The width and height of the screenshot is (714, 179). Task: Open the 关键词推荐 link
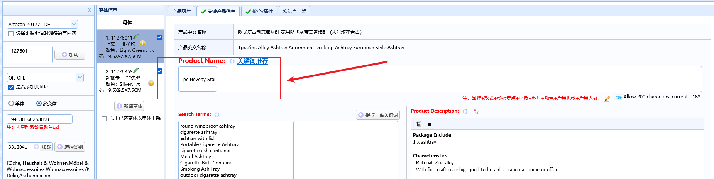[x=252, y=61]
